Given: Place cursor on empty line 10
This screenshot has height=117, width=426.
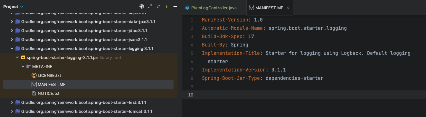Looking at the screenshot, I should click(x=314, y=95).
